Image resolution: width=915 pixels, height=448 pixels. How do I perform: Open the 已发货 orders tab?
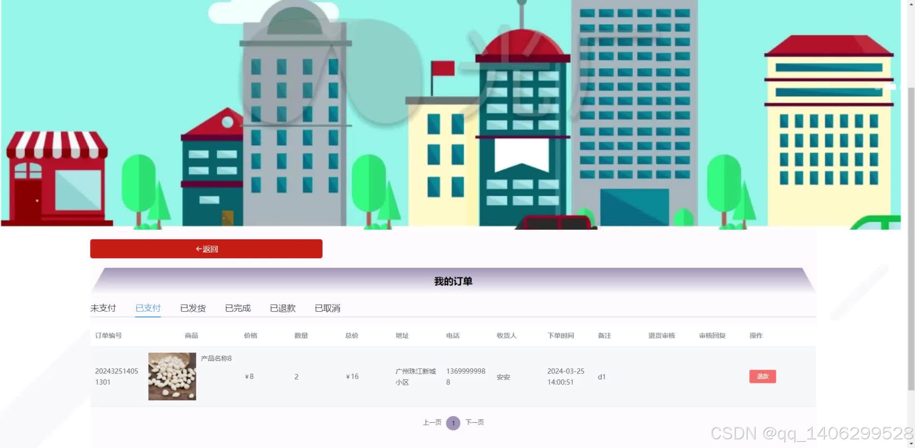(193, 308)
